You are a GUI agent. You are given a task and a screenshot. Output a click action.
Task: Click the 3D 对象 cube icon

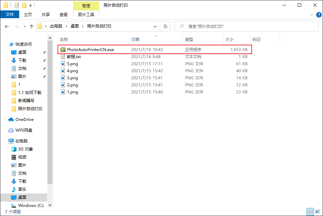pos(13,149)
